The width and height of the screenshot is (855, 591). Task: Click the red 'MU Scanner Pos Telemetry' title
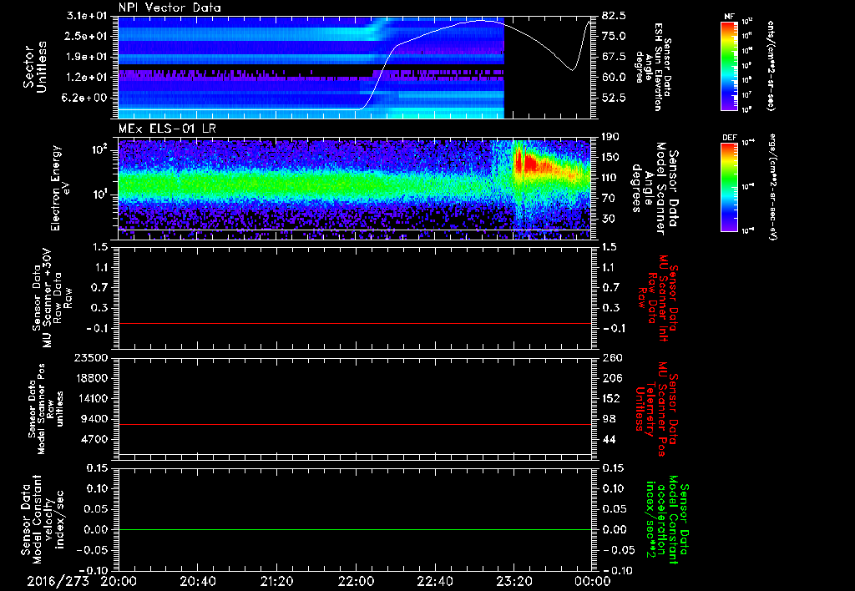(656, 409)
